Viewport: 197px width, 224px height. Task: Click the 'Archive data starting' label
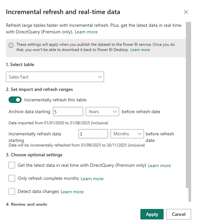point(29,112)
